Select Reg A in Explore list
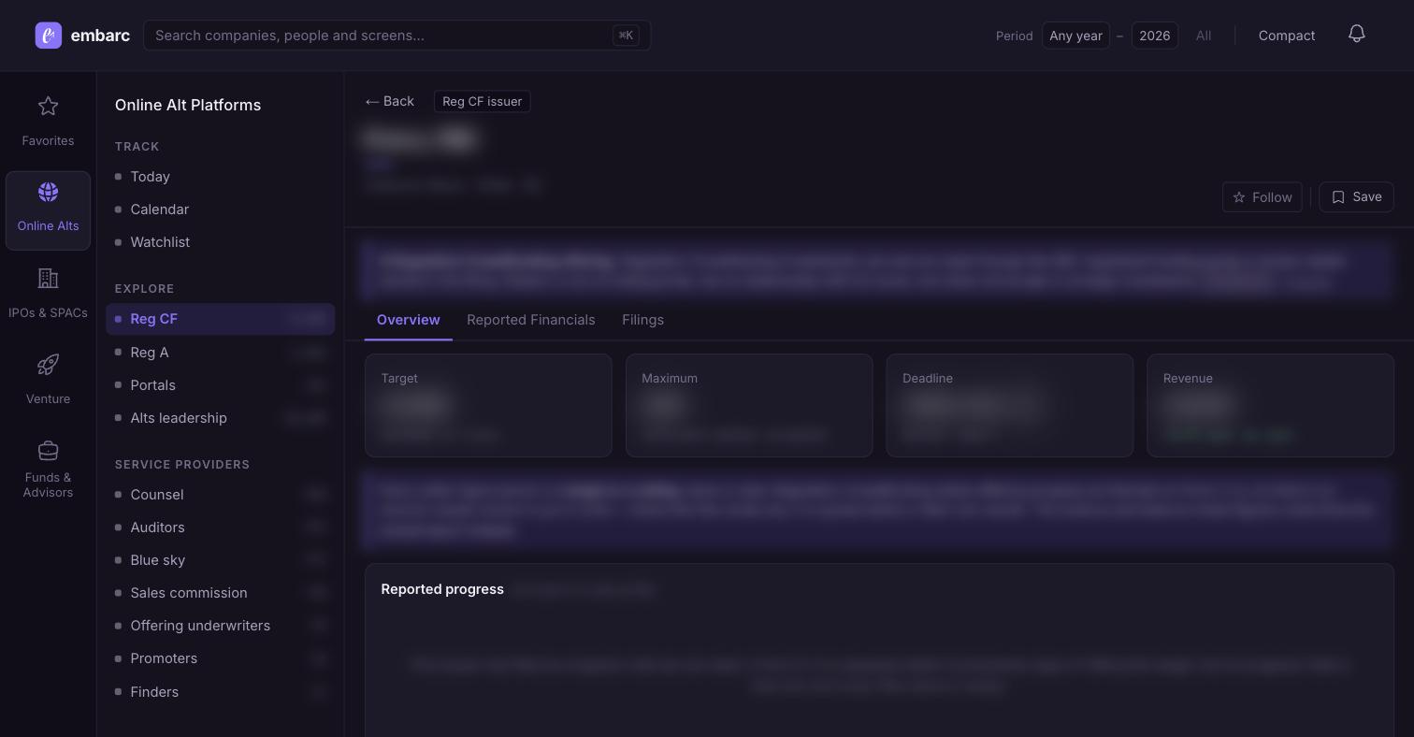1414x737 pixels. point(220,353)
